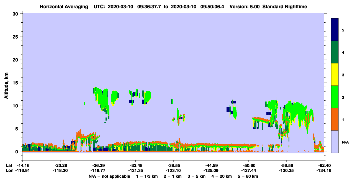Click the longitude value "-134.16"
Screen dimensions: 360x184
tap(324, 171)
